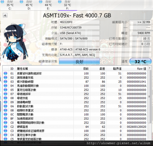Click status icon of attribute C0
The image size is (153, 146).
(x=5, y=123)
